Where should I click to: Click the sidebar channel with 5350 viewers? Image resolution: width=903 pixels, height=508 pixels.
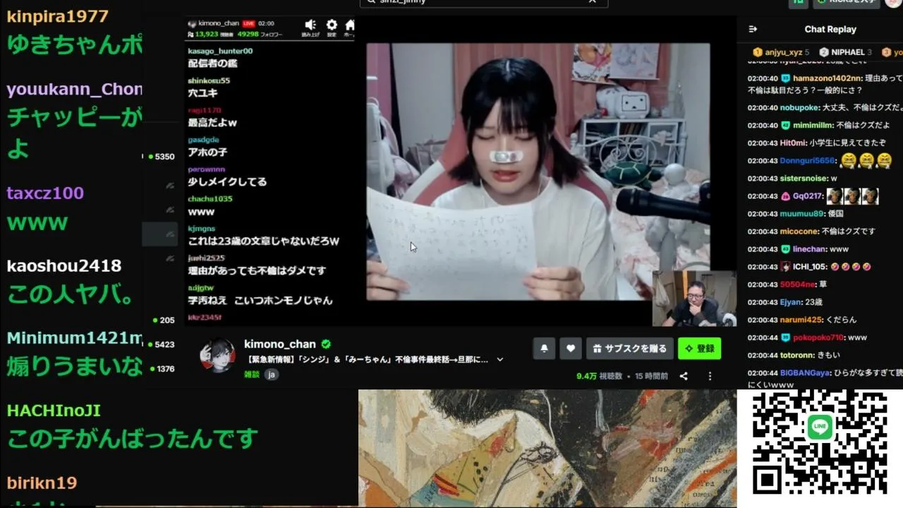(161, 157)
